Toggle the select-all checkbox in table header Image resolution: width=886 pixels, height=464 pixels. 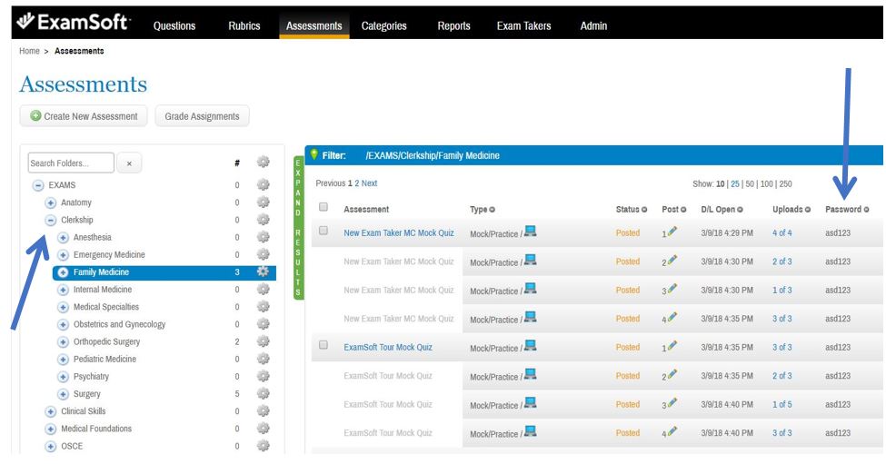pos(323,209)
